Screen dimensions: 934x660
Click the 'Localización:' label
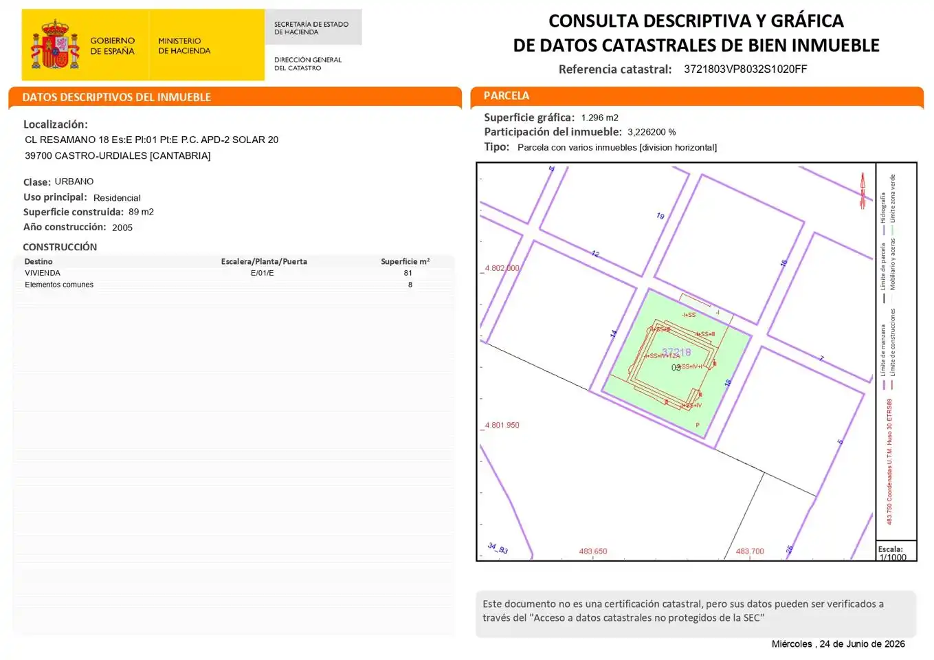click(x=56, y=124)
